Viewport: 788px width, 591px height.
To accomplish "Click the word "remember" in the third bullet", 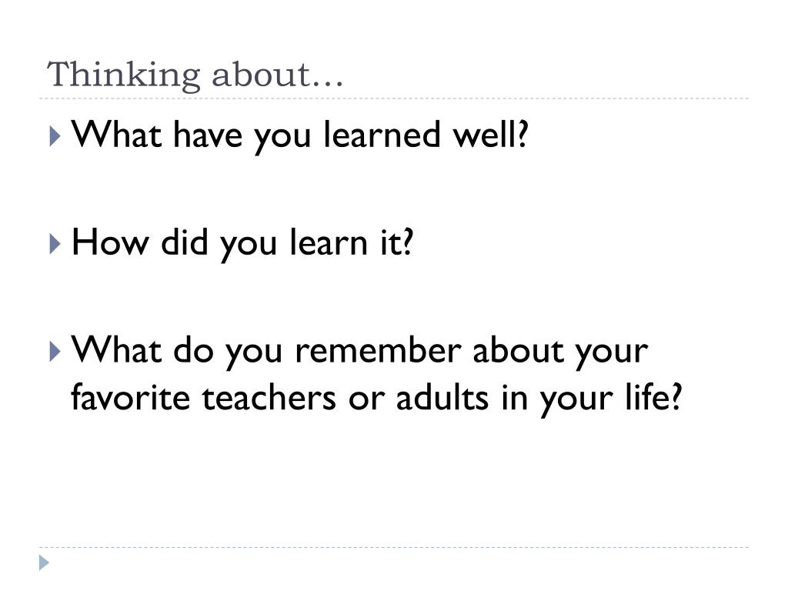I will (378, 350).
